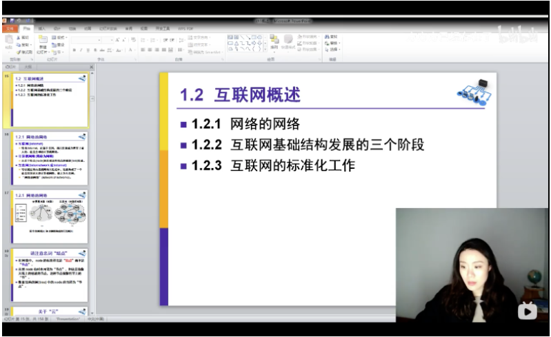Click the Increase Indent icon
This screenshot has height=337, width=551.
coord(172,40)
